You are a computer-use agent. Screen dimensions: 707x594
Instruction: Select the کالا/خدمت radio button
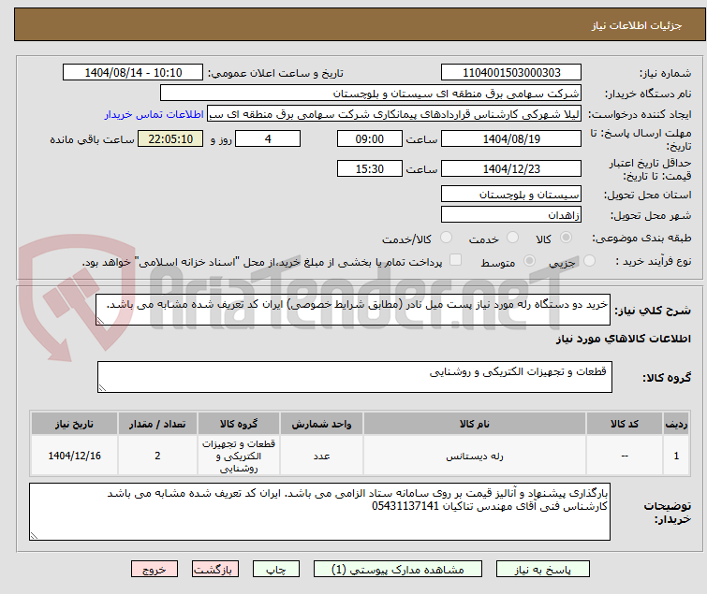[446, 238]
